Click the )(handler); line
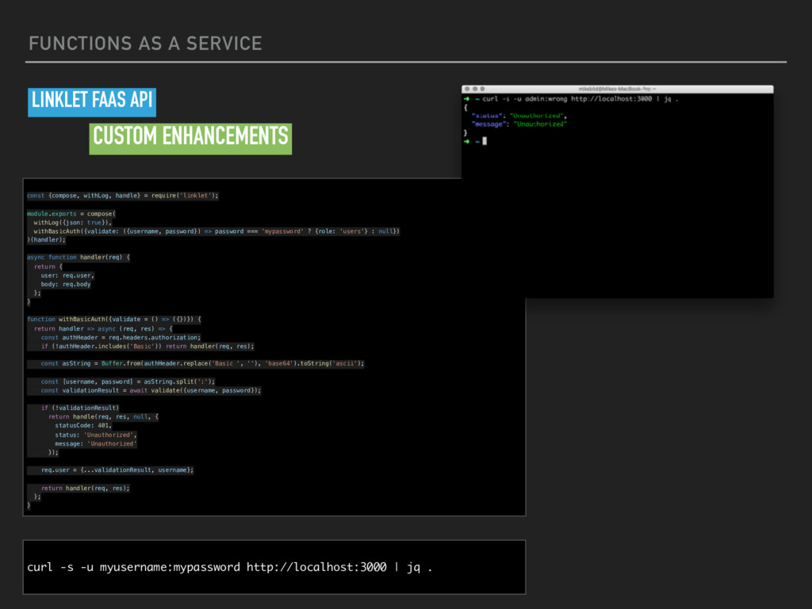Image resolution: width=812 pixels, height=609 pixels. (x=47, y=239)
